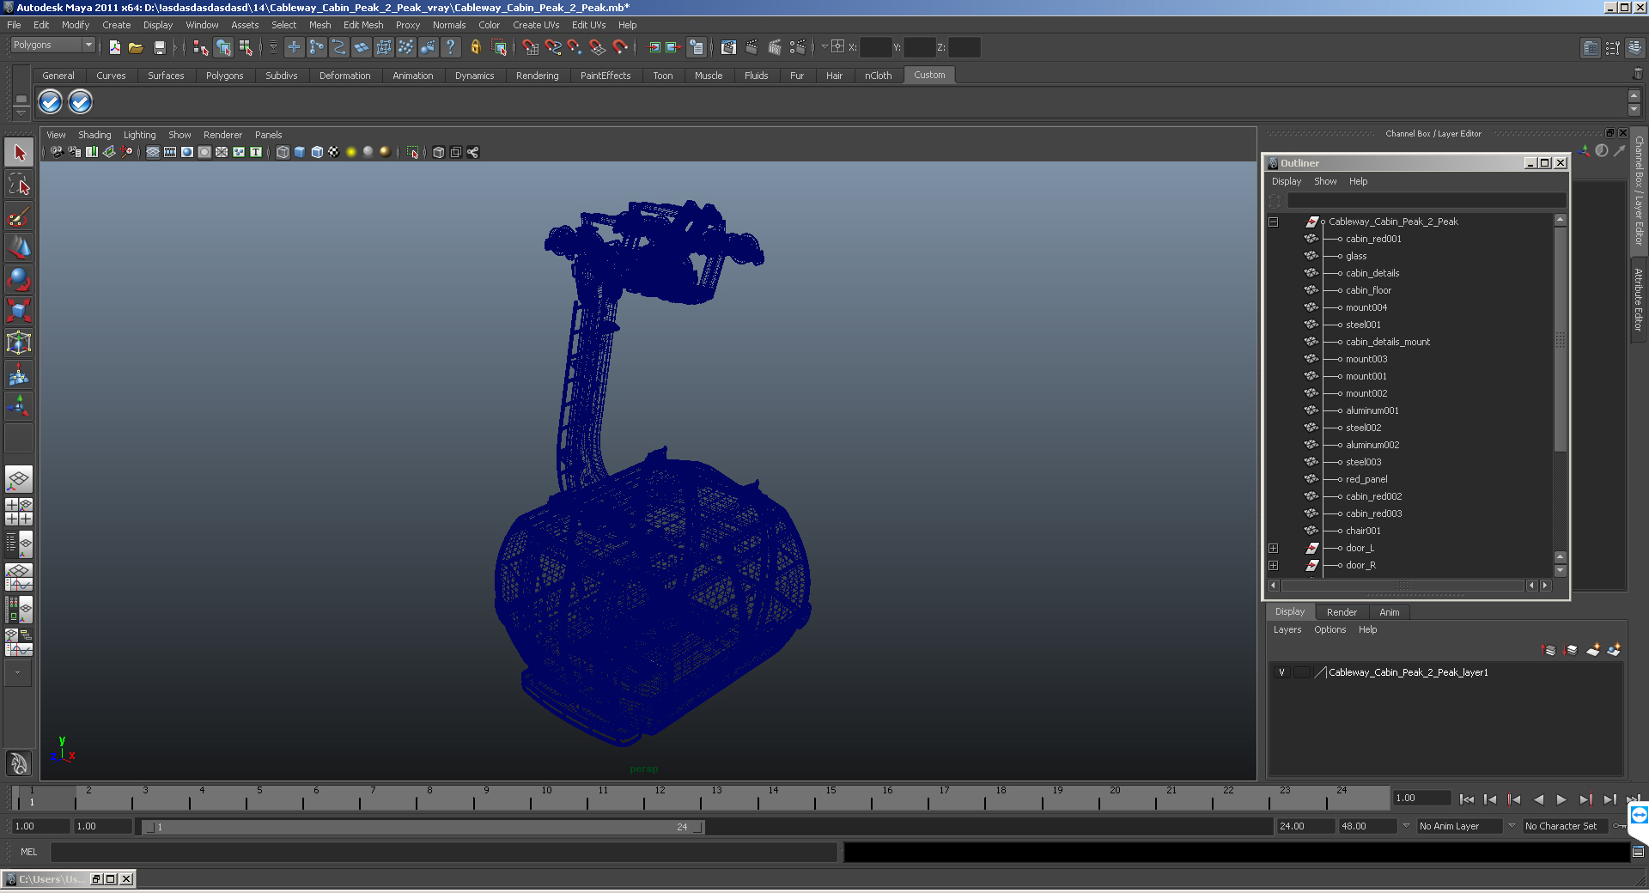Toggle visibility V box of Cableway_Cabin_Peak_2_Peak_layer1
Viewport: 1649px width, 893px height.
pyautogui.click(x=1281, y=672)
